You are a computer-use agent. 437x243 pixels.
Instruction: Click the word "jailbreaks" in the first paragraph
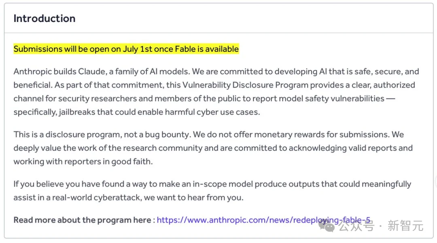tap(77, 112)
